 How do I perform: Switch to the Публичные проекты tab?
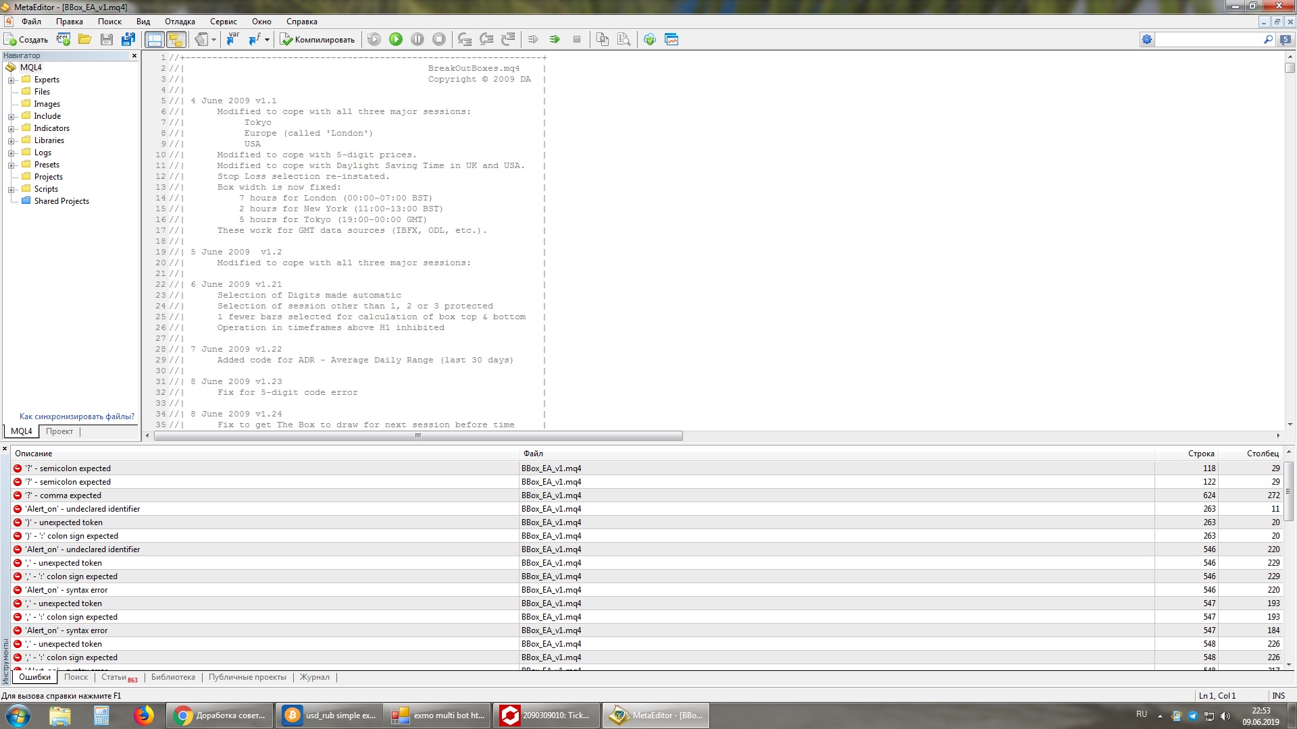coord(247,677)
